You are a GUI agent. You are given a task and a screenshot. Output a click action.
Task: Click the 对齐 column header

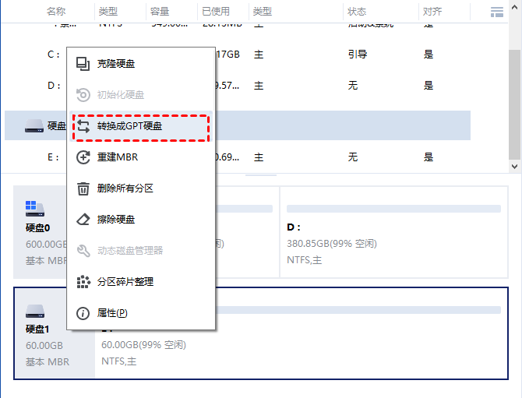click(432, 12)
